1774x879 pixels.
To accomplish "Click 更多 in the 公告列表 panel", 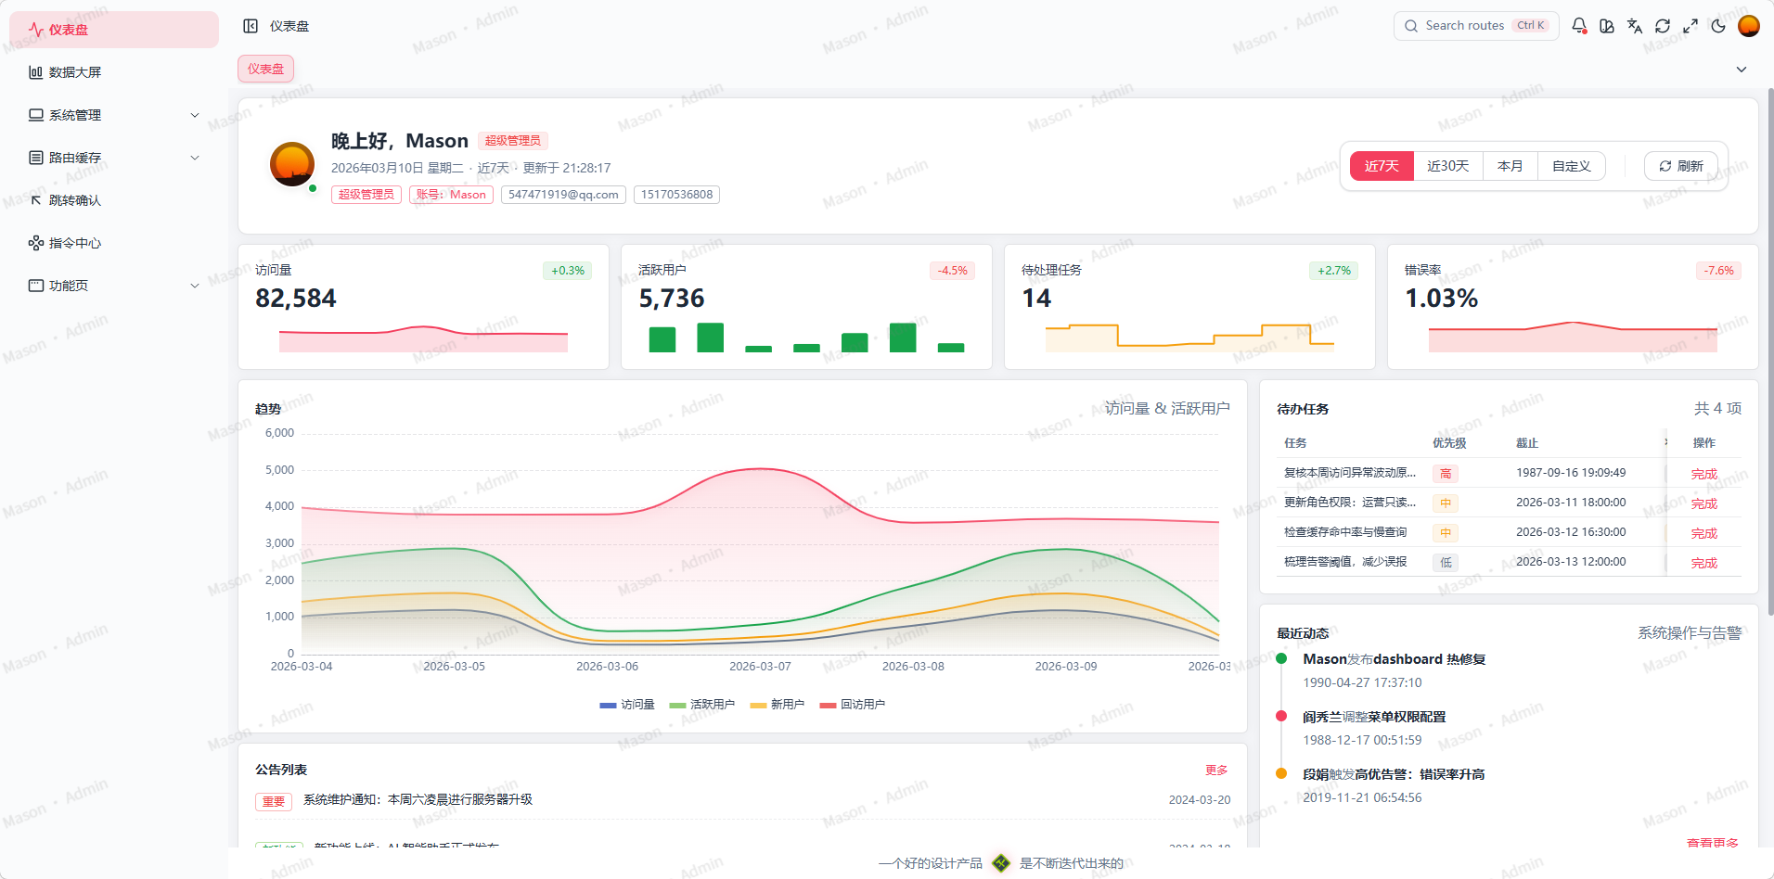I will 1215,771.
